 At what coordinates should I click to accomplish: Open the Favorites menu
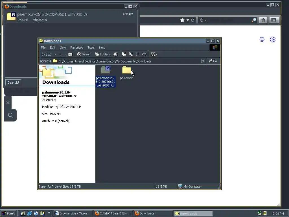coord(77,47)
